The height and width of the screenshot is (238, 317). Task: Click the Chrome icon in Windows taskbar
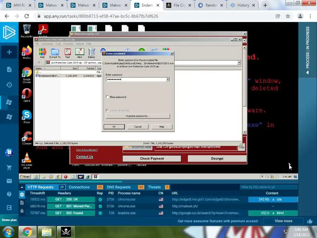28,232
